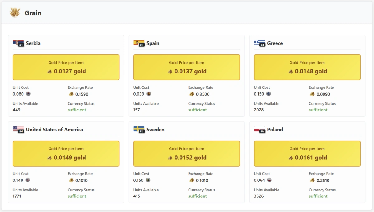Click the Grain page title
The image size is (374, 212).
pos(33,13)
